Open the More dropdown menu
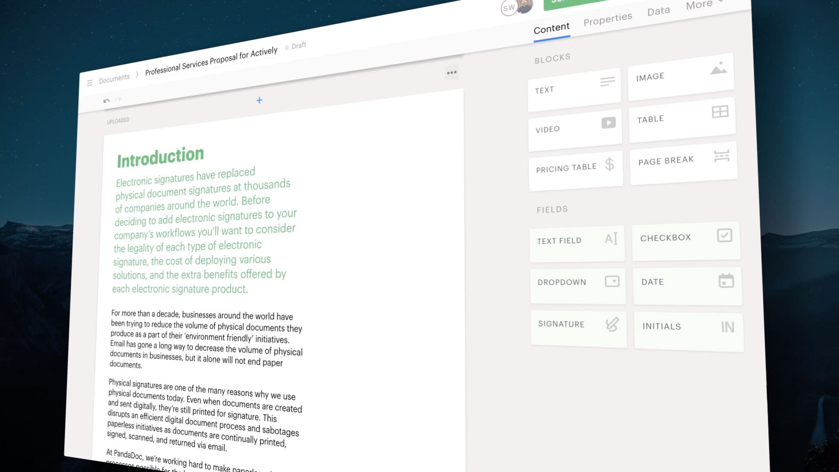 point(704,4)
